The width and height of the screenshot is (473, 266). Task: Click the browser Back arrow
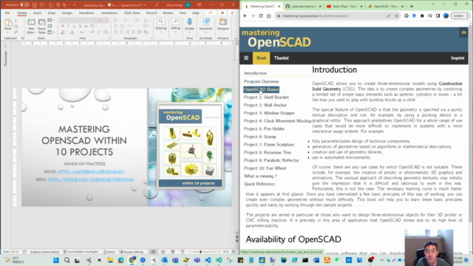pyautogui.click(x=245, y=16)
